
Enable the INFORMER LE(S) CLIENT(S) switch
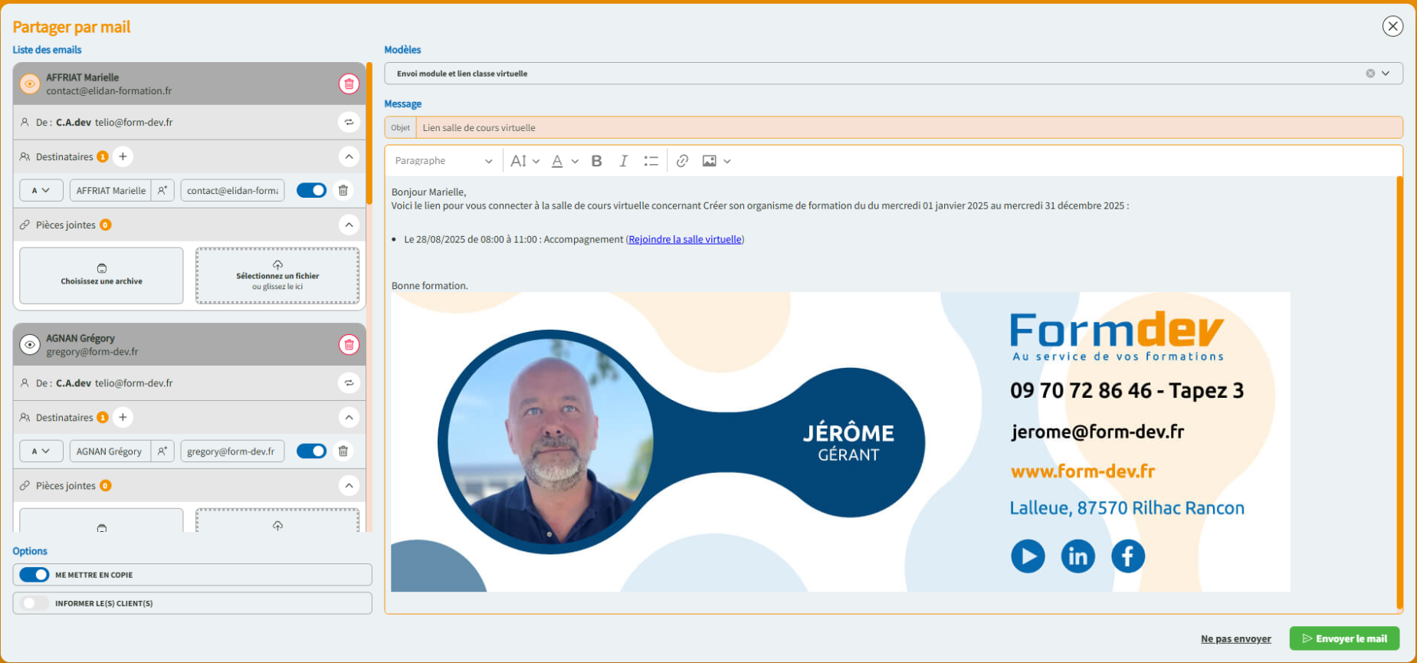click(x=34, y=603)
